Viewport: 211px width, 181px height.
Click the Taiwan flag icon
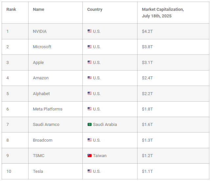[x=90, y=155]
